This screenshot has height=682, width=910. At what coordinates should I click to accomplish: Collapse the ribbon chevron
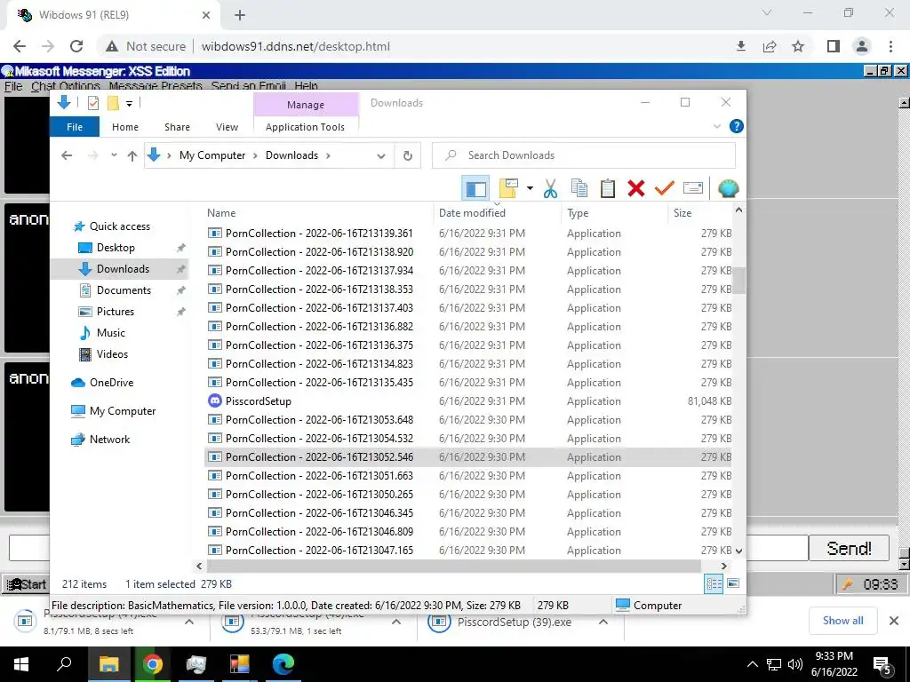(x=717, y=126)
